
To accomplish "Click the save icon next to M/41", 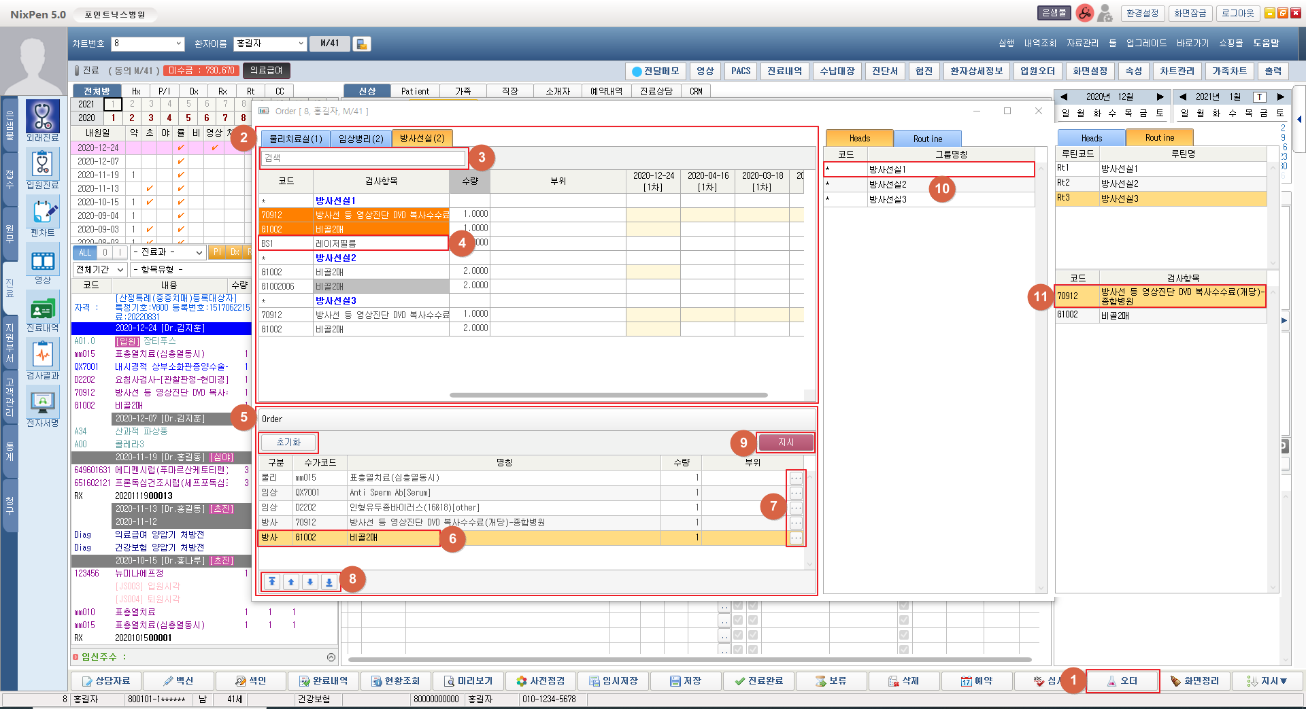I will coord(362,44).
